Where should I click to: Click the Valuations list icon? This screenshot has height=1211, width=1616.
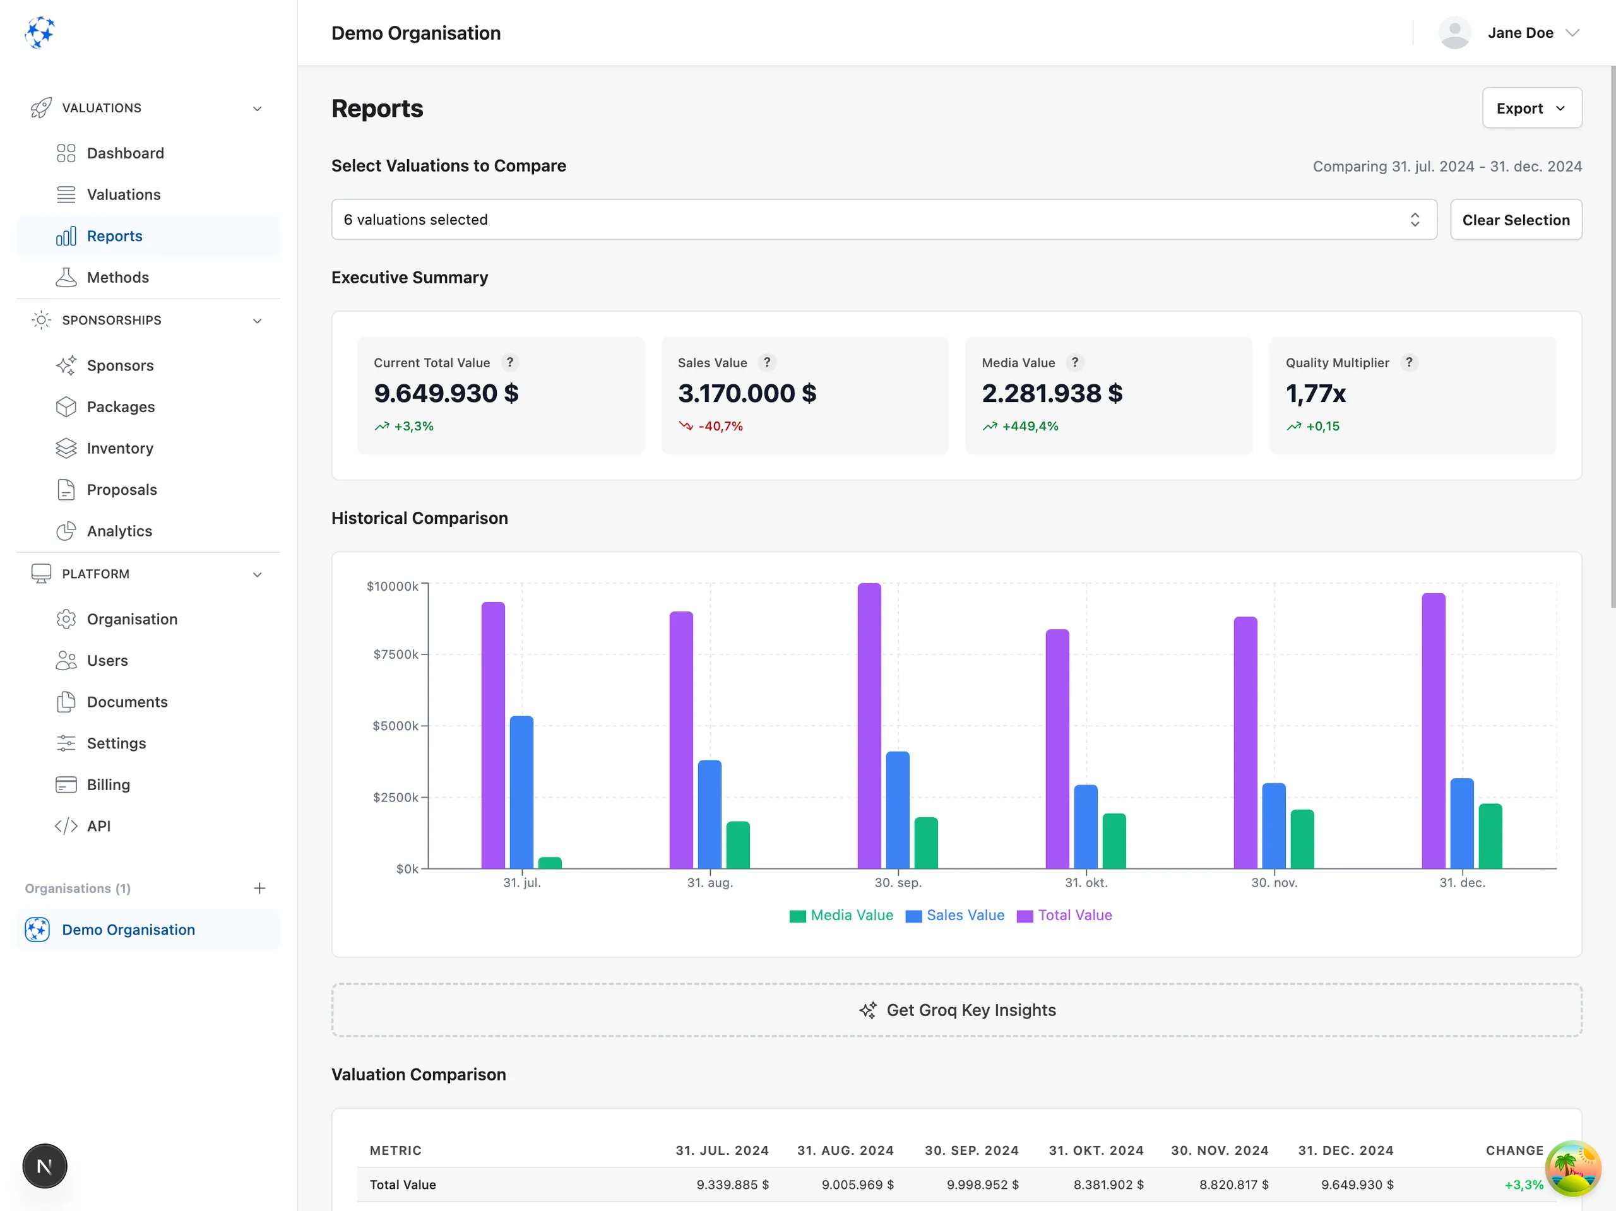[66, 194]
